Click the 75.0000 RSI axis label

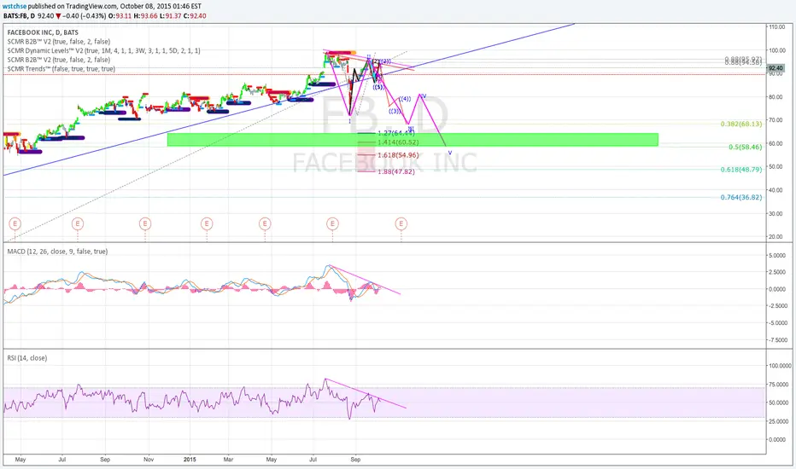point(779,385)
